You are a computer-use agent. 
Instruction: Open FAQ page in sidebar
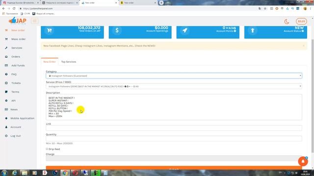(14, 74)
